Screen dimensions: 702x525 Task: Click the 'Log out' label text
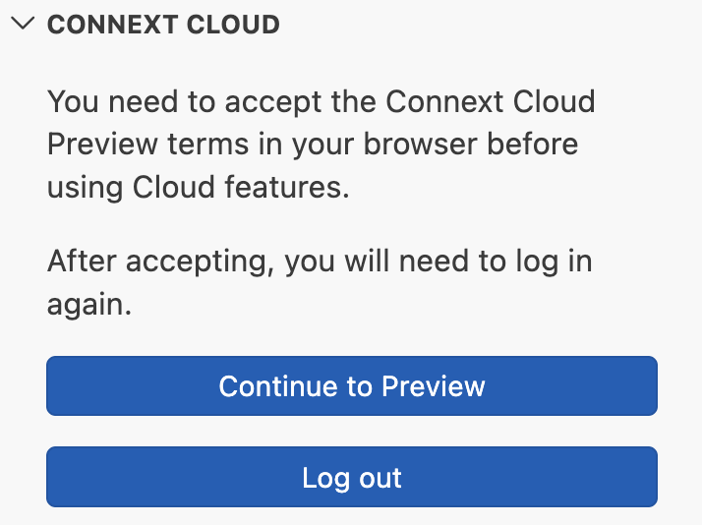(352, 478)
